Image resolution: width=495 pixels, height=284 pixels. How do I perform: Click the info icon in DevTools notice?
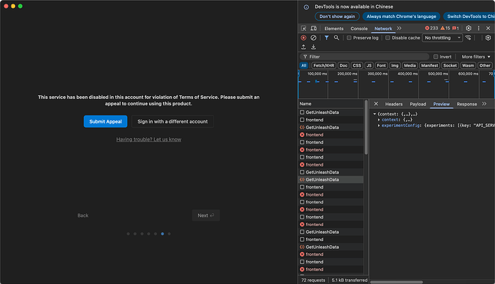tap(306, 7)
